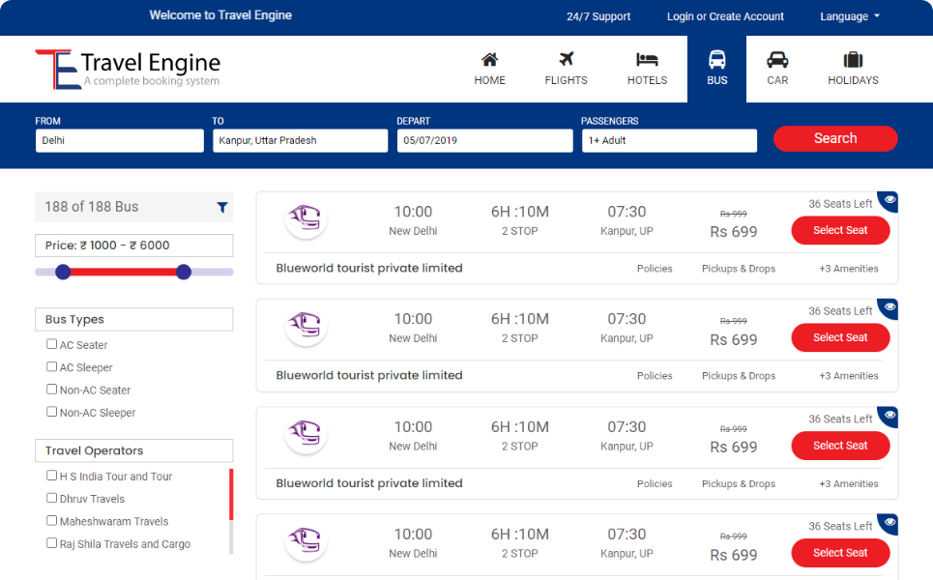Enable the AC Seater checkbox
The image size is (933, 580).
(x=52, y=344)
